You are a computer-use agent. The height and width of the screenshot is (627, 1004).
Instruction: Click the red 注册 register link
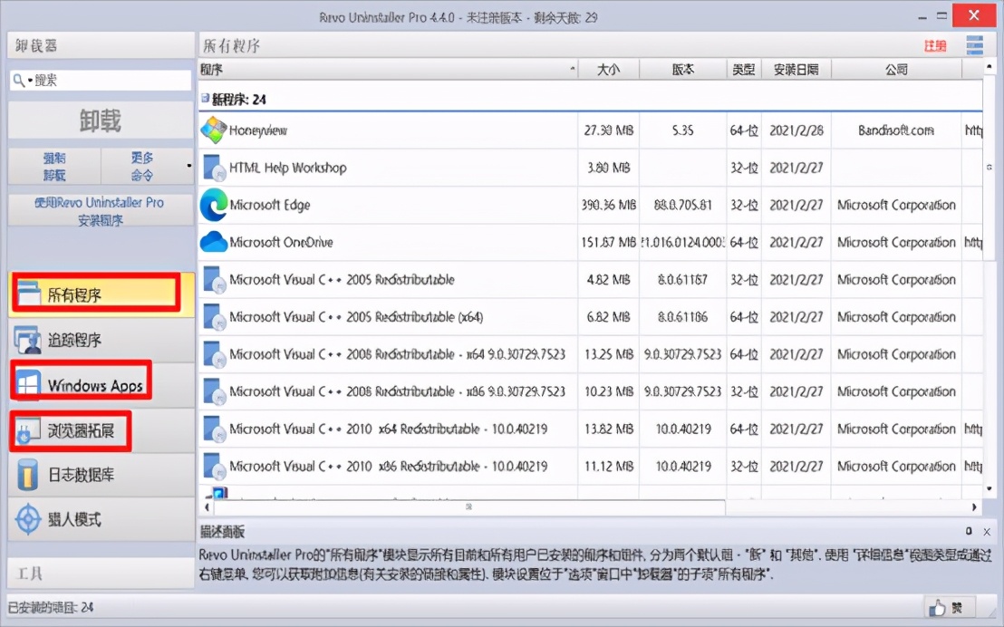(934, 44)
